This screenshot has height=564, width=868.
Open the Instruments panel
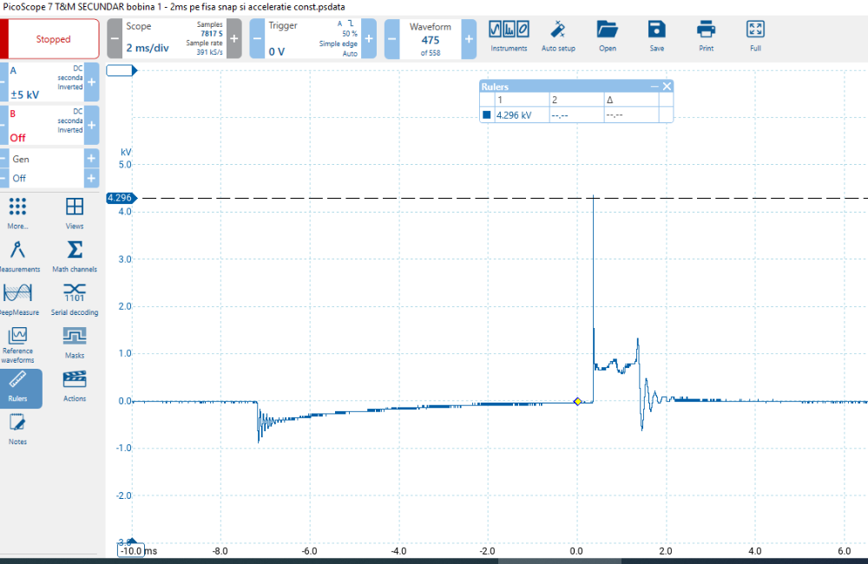[509, 36]
